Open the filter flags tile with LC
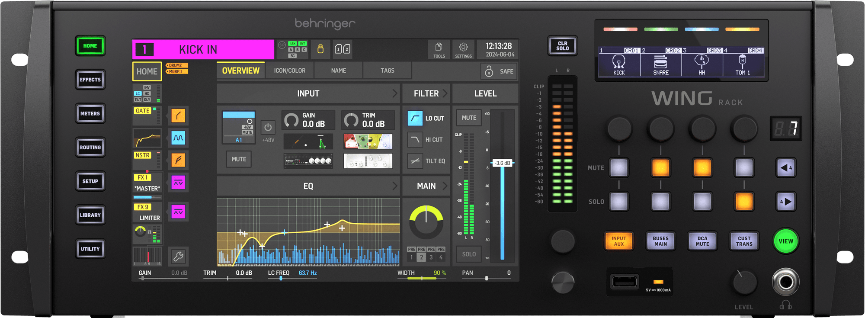Screen dimensions: 865x318 (x=147, y=93)
